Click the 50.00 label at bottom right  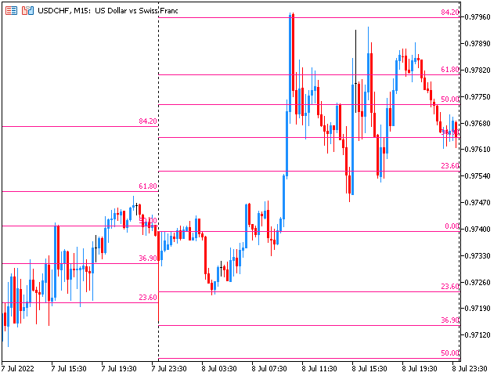[449, 353]
